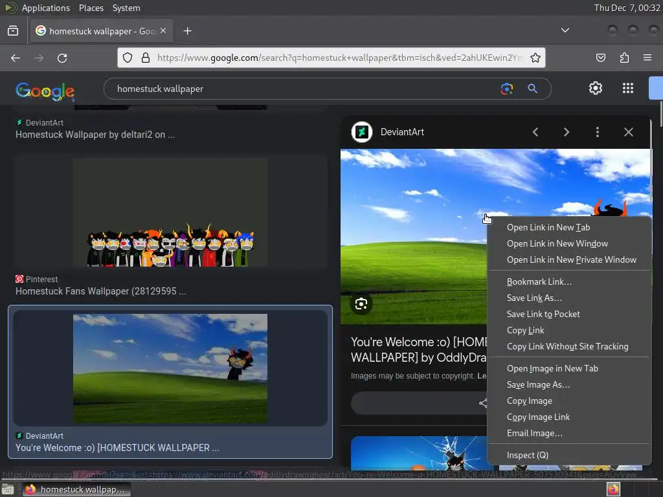Close the homestuck wallpaper tab
The image size is (663, 497).
(x=163, y=31)
